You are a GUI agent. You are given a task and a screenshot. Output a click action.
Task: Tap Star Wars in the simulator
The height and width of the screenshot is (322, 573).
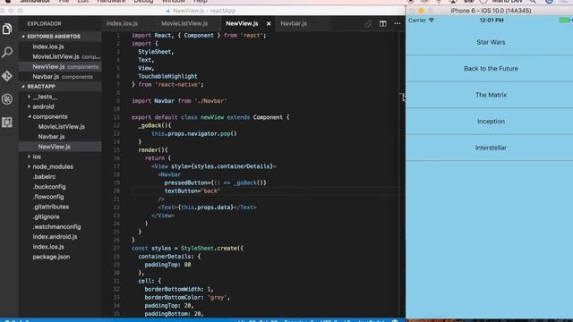[491, 42]
